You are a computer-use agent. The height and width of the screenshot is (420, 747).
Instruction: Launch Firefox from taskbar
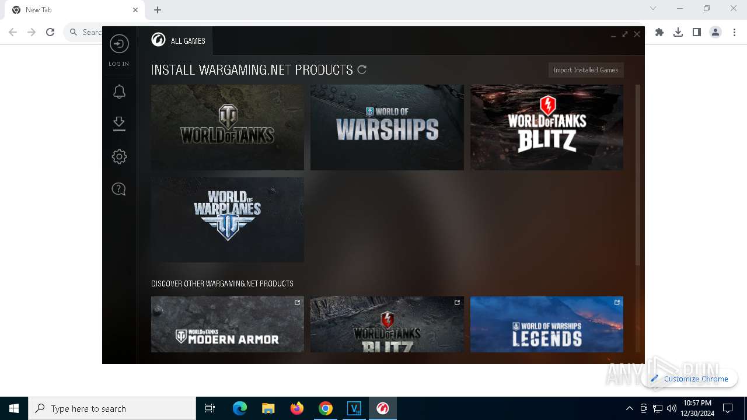(x=297, y=408)
